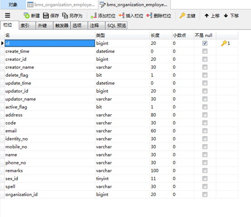
Task: Toggle not null for active_flag
Action: coord(205,107)
